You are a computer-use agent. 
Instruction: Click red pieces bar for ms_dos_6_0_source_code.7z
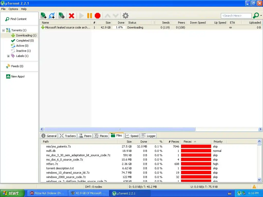pyautogui.click(x=196, y=160)
